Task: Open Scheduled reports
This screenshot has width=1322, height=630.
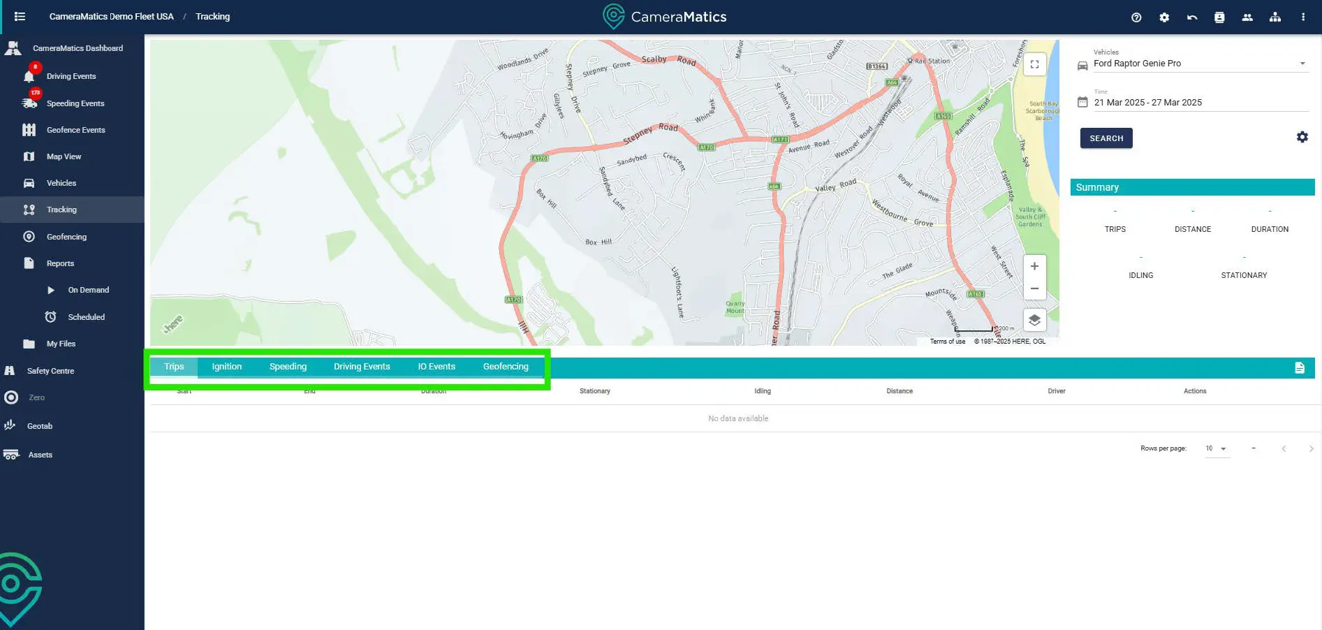Action: 72,317
